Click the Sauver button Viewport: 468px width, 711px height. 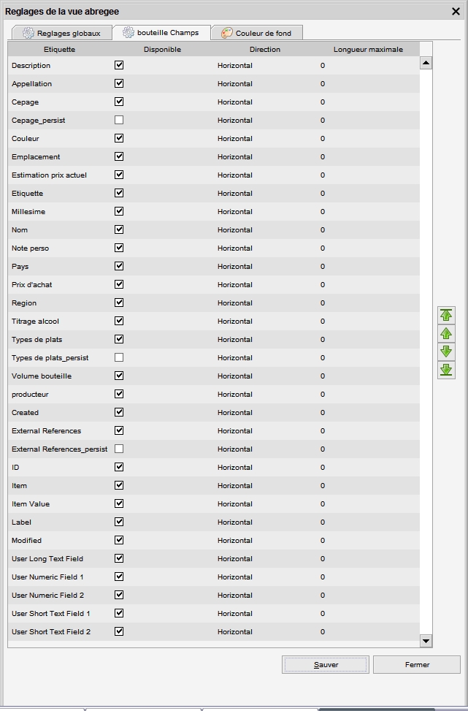pyautogui.click(x=326, y=664)
